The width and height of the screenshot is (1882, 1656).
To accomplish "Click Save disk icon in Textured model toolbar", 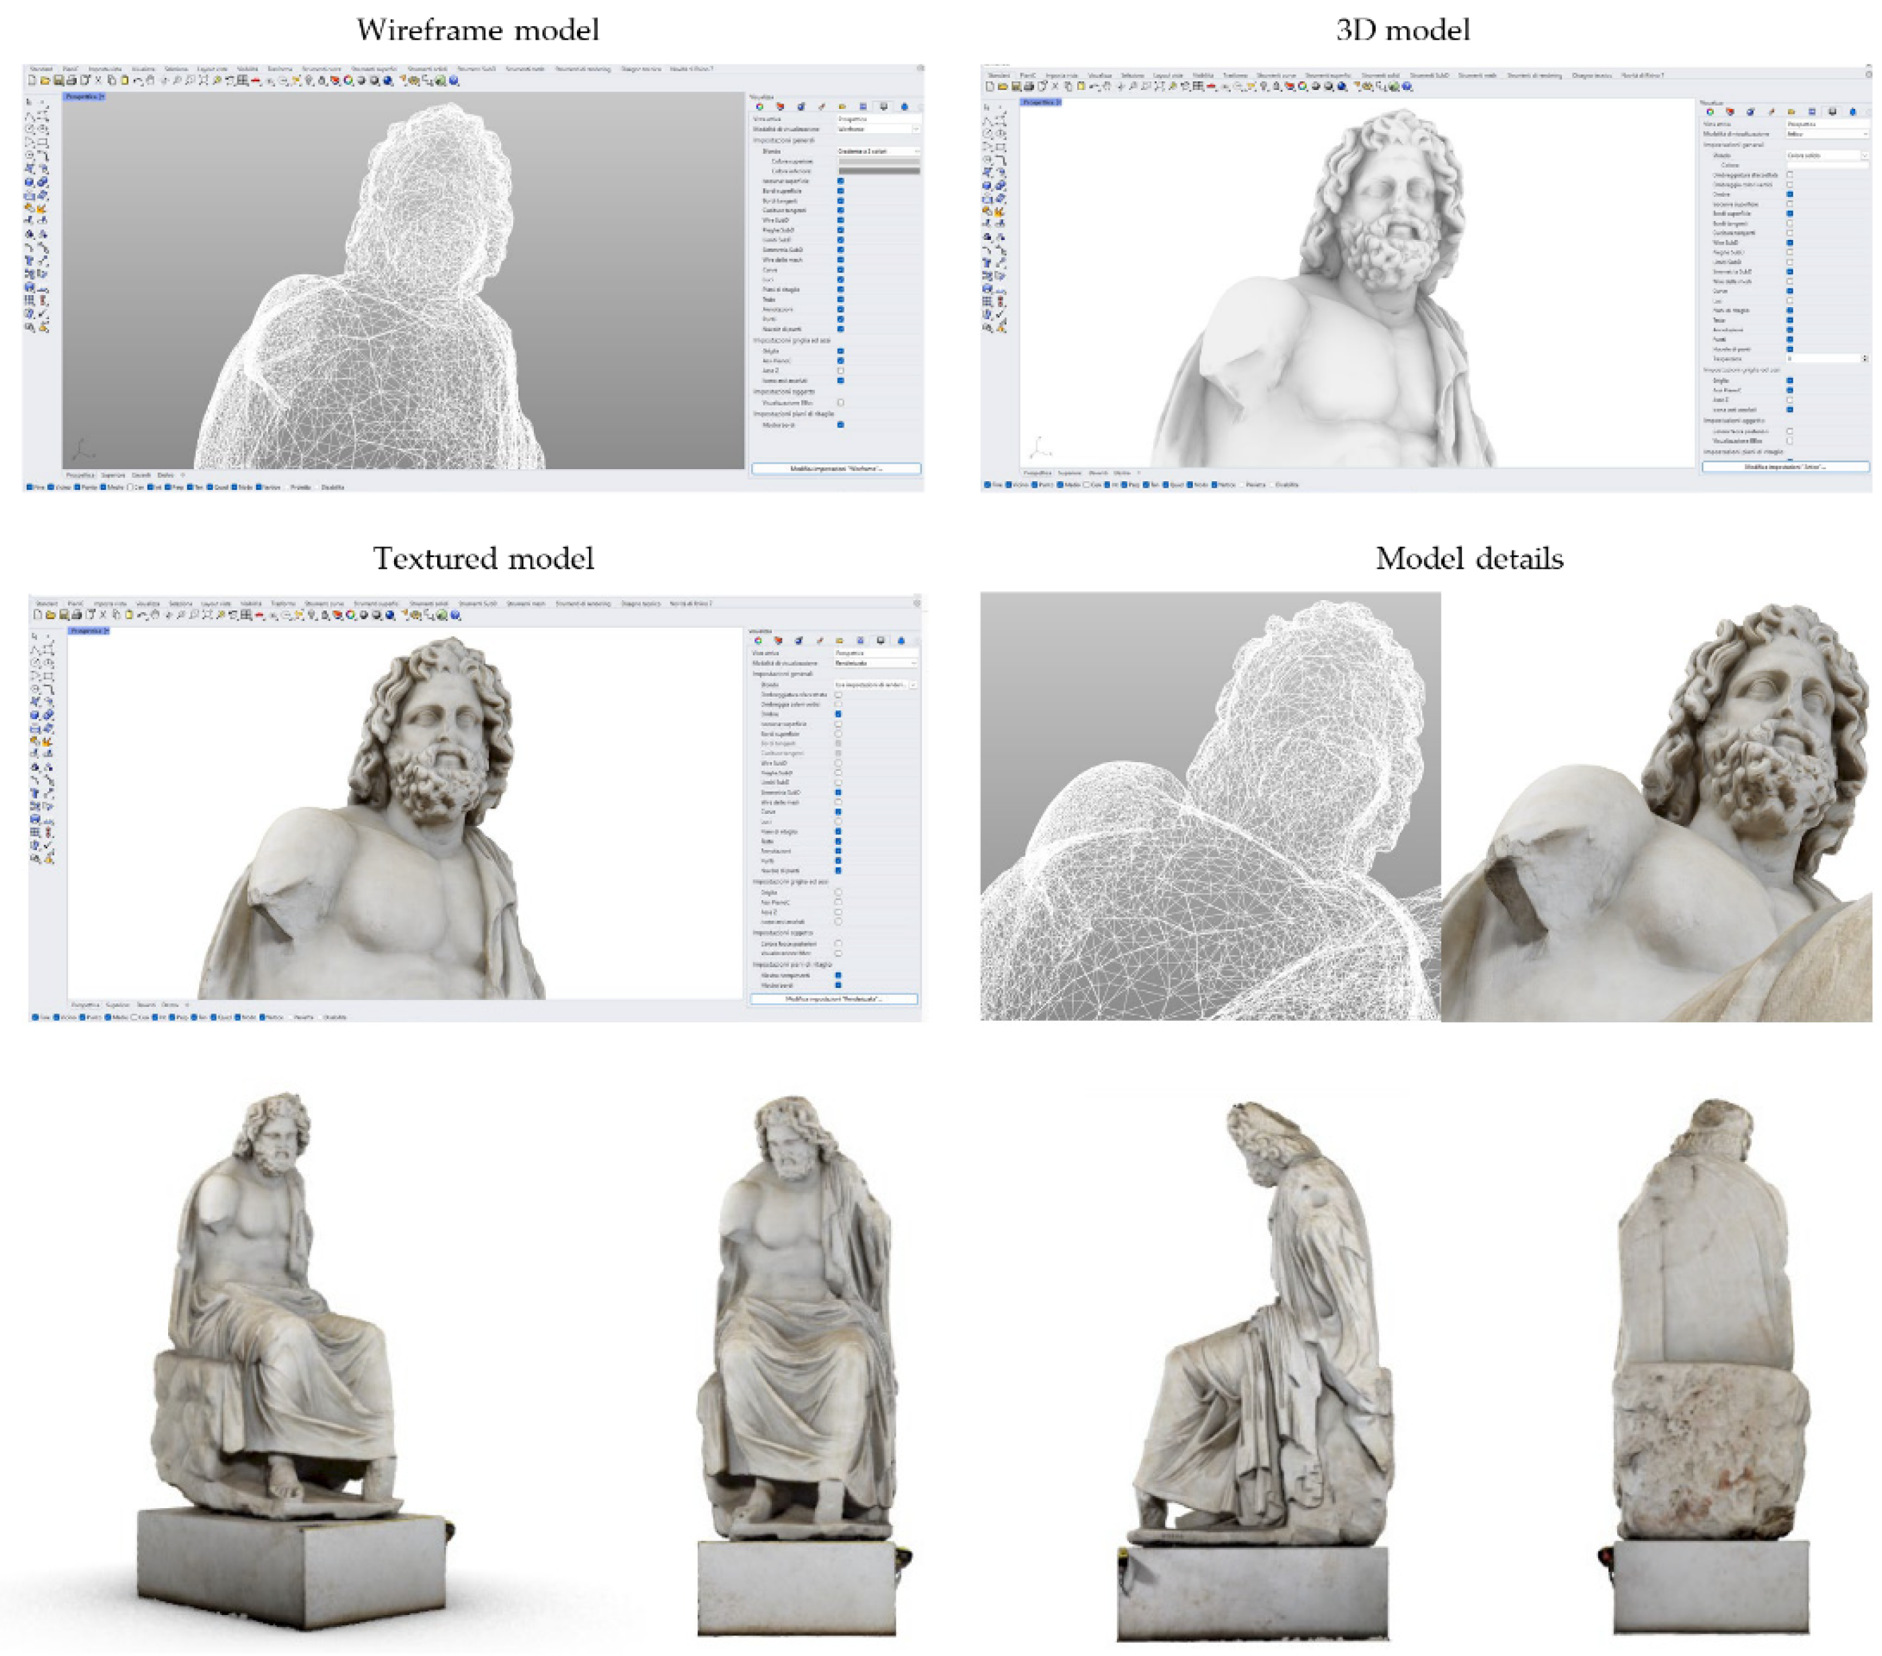I will pyautogui.click(x=63, y=615).
